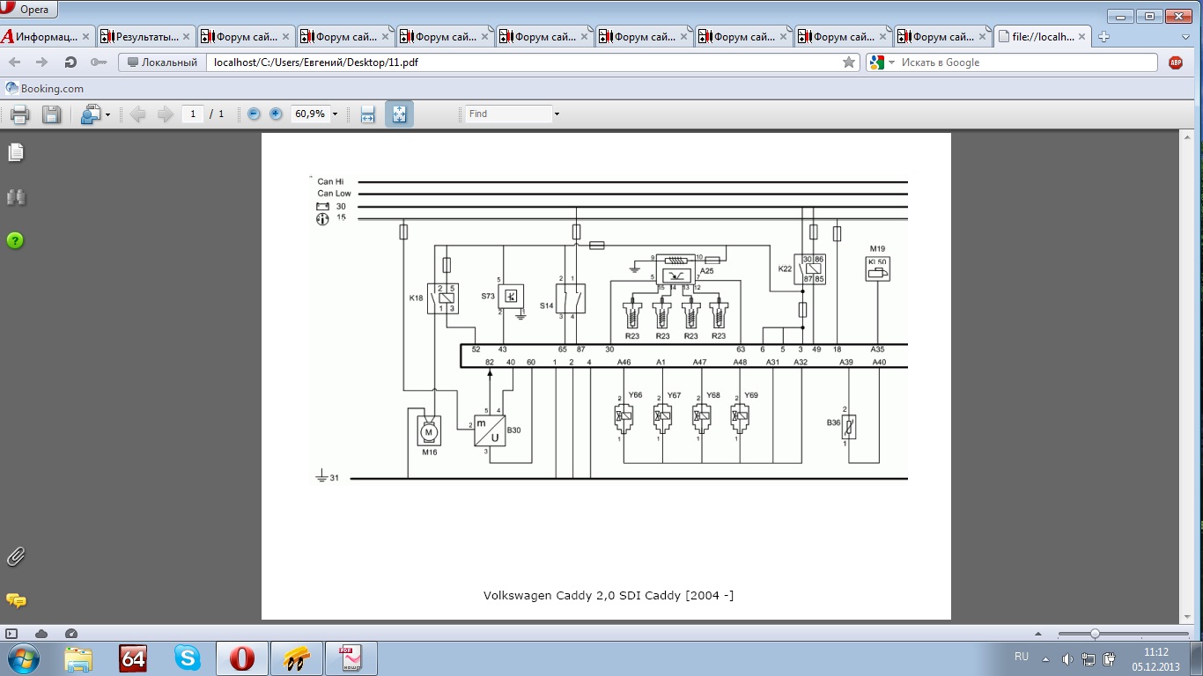The image size is (1203, 676).
Task: Click the PDF page number field
Action: click(x=193, y=114)
